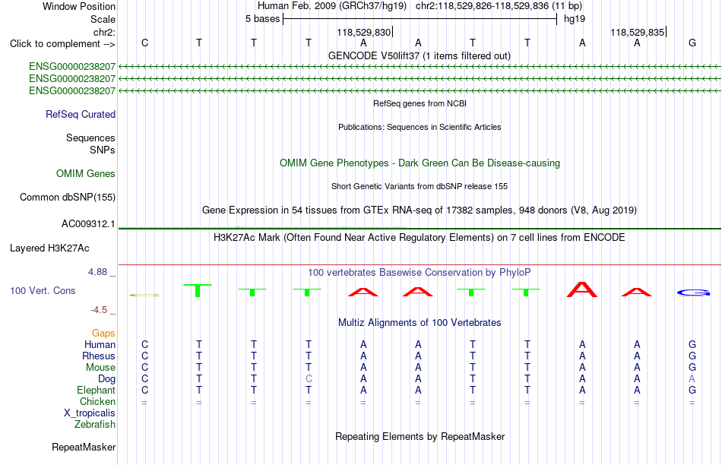The image size is (722, 465).
Task: Click the G in the Elephant alignment row
Action: 692,390
